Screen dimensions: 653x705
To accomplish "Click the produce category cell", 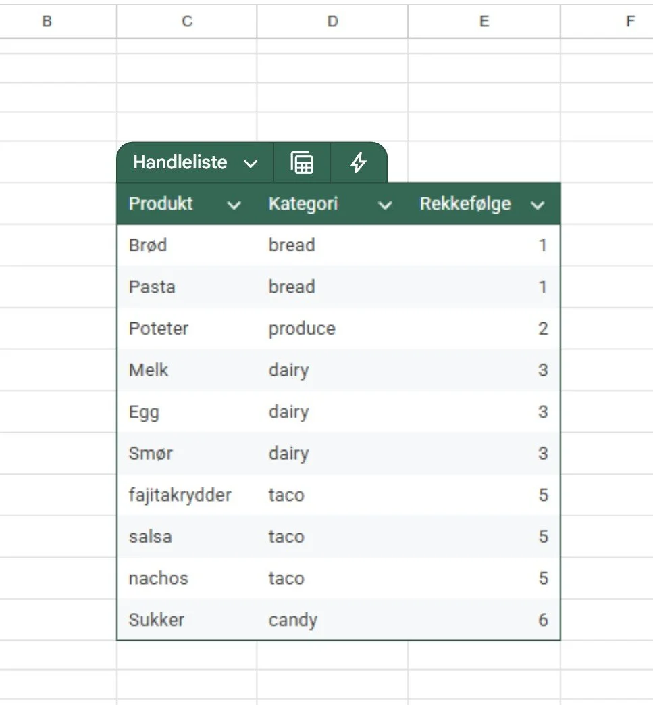I will point(332,329).
